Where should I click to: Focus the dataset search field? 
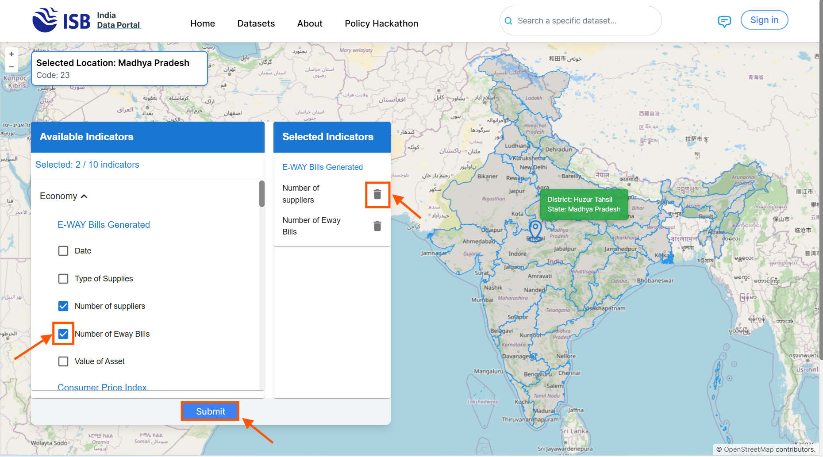584,21
